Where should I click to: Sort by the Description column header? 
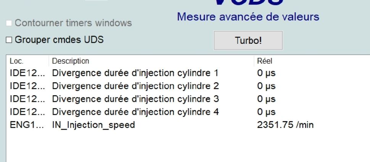[70, 61]
